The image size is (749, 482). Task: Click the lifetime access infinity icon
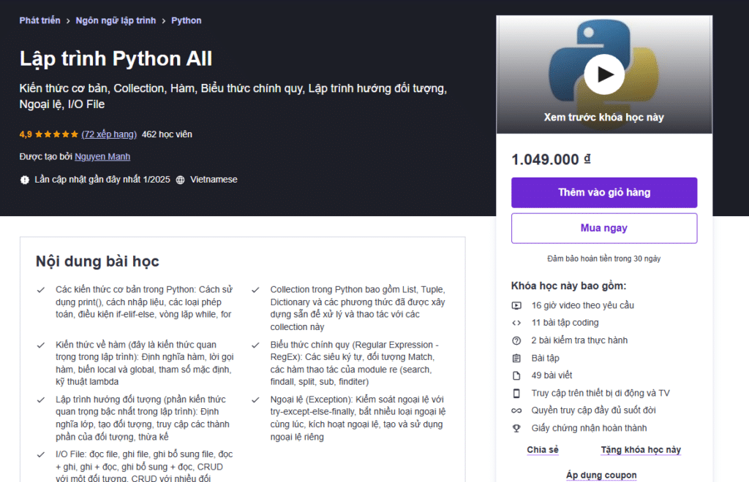(516, 410)
